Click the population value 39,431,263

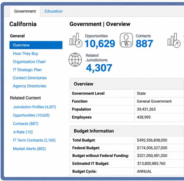point(146,109)
